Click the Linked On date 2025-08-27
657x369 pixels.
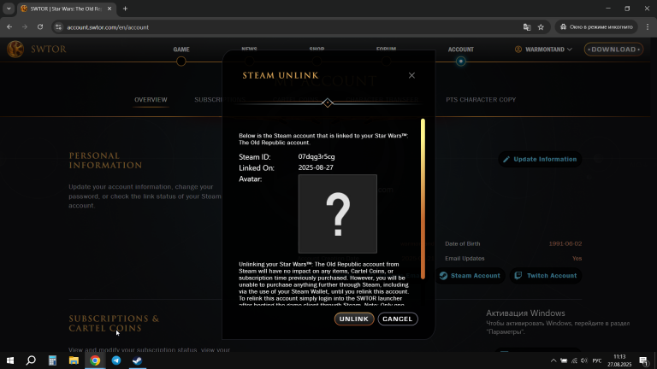[316, 167]
